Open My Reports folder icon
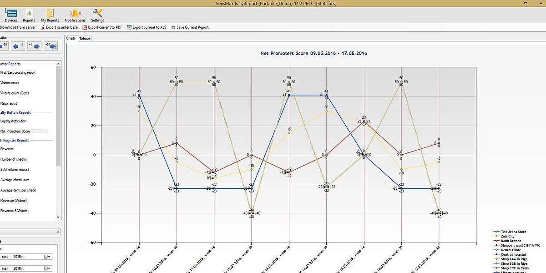This screenshot has width=546, height=273. point(50,15)
